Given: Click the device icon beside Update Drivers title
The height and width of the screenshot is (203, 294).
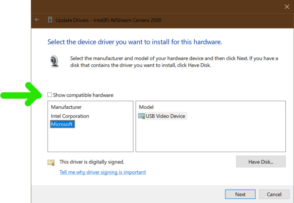Looking at the screenshot, I should point(50,20).
